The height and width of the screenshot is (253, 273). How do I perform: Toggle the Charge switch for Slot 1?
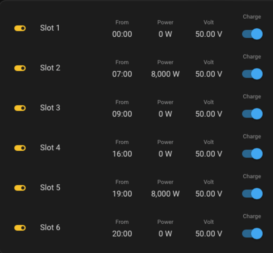click(252, 34)
